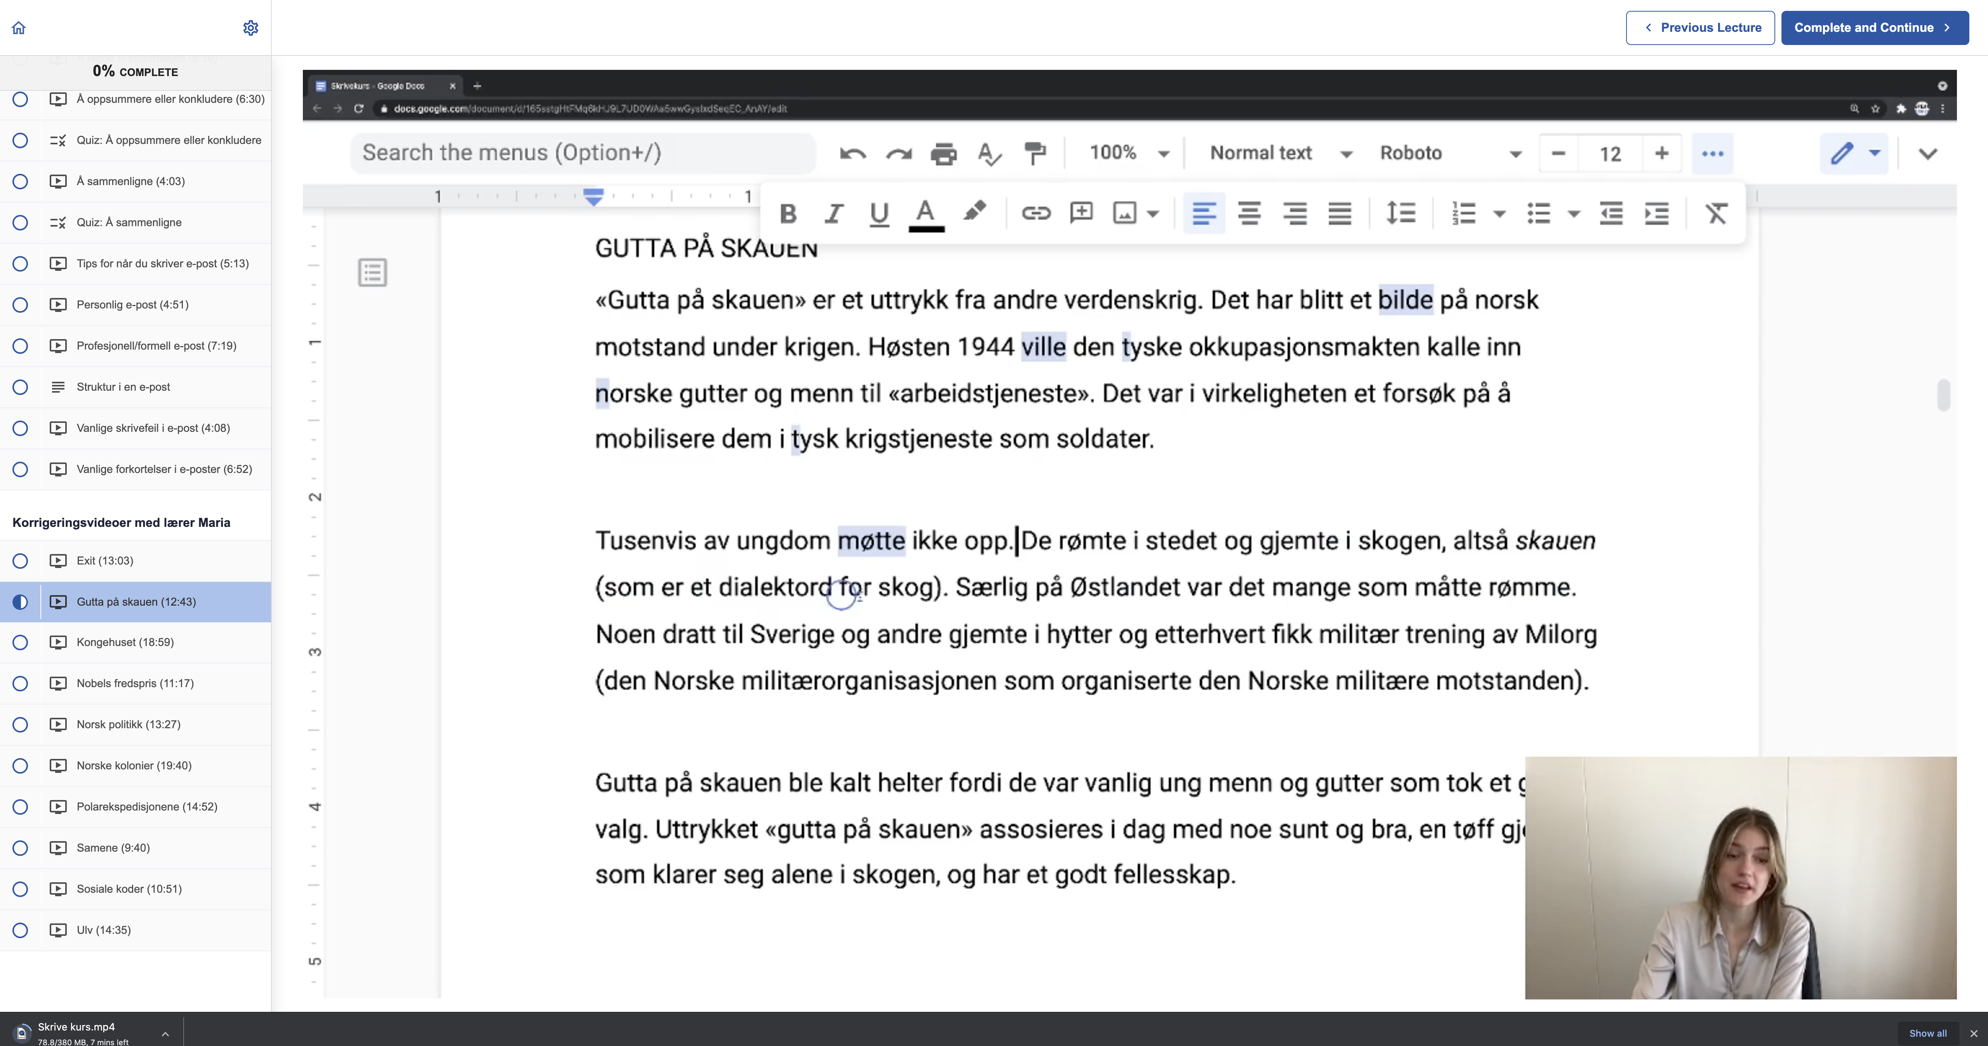Open lecture 'Vanlige skrivefeil i e-post (4:08)'
The image size is (1988, 1046).
point(154,428)
